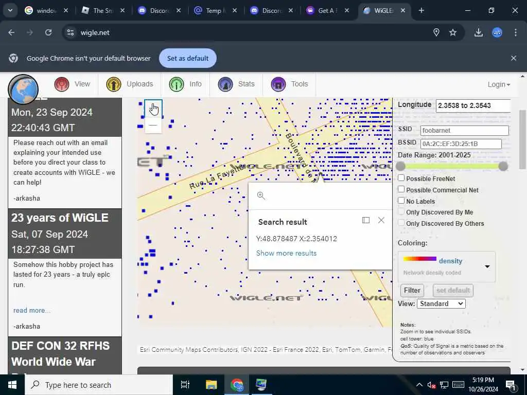Open Task View on taskbar
The width and height of the screenshot is (527, 395).
click(x=185, y=385)
